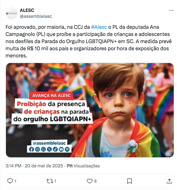Click the Facebook icon in image banner
Image resolution: width=177 pixels, height=190 pixels.
[x=32, y=149]
